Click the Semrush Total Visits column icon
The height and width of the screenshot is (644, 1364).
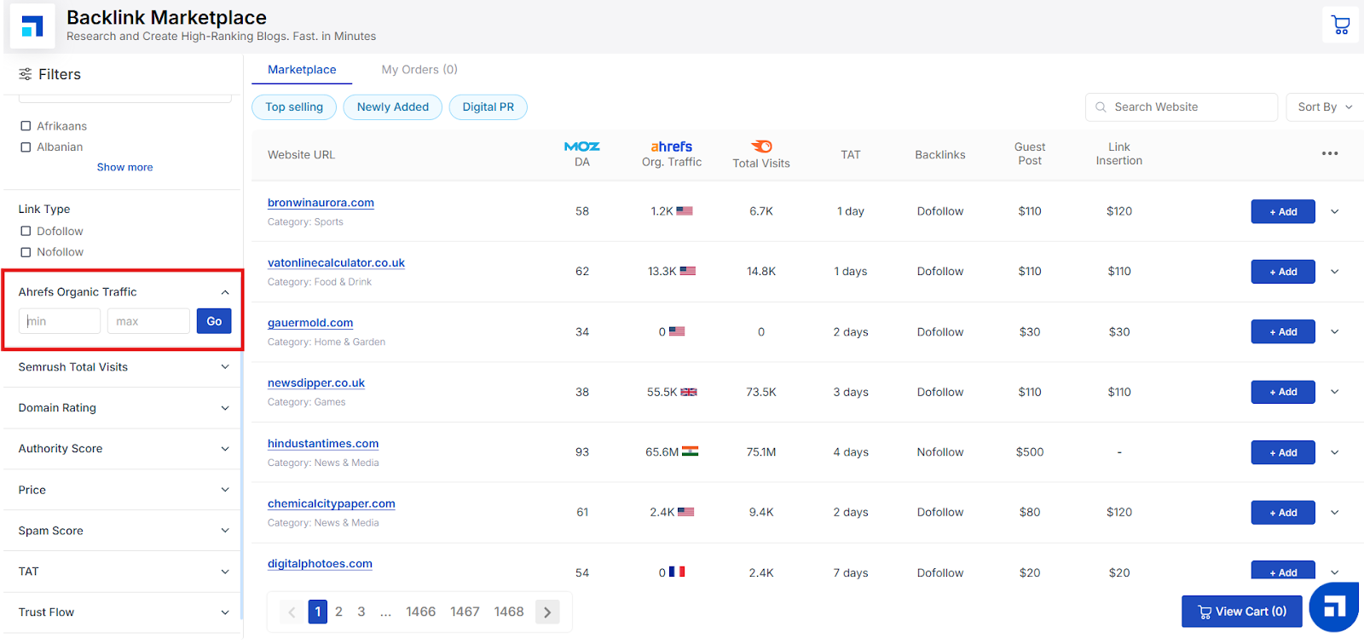tap(761, 147)
